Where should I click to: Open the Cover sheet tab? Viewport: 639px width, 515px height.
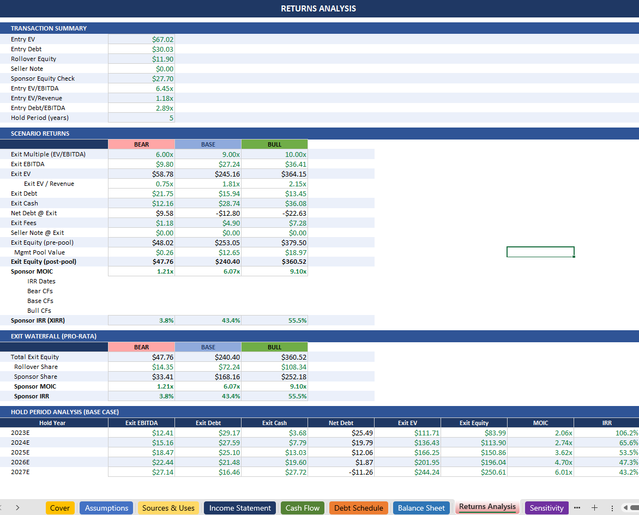click(x=60, y=508)
